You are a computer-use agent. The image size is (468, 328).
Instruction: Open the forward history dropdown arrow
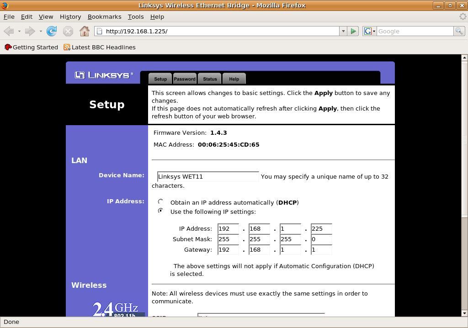point(40,31)
